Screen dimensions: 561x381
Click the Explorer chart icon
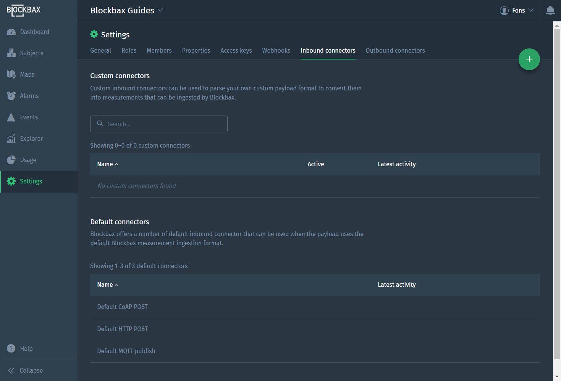click(x=11, y=138)
